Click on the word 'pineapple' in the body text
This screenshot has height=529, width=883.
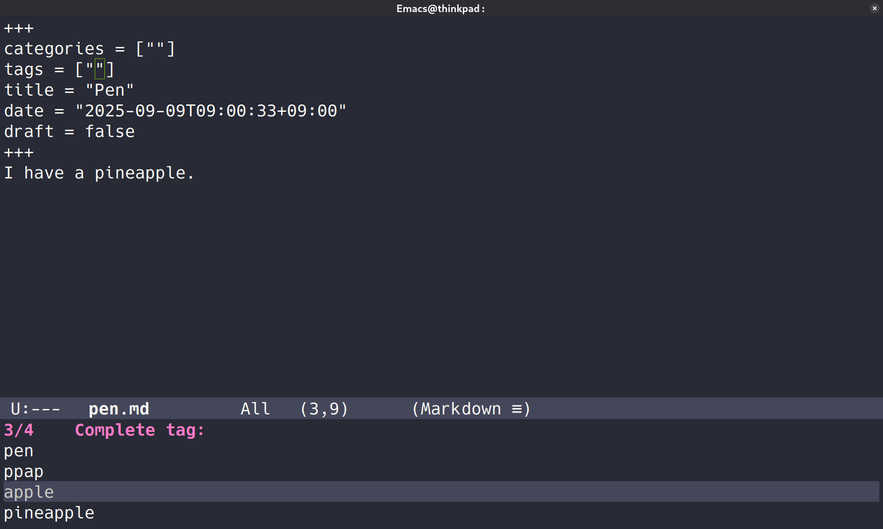point(140,173)
